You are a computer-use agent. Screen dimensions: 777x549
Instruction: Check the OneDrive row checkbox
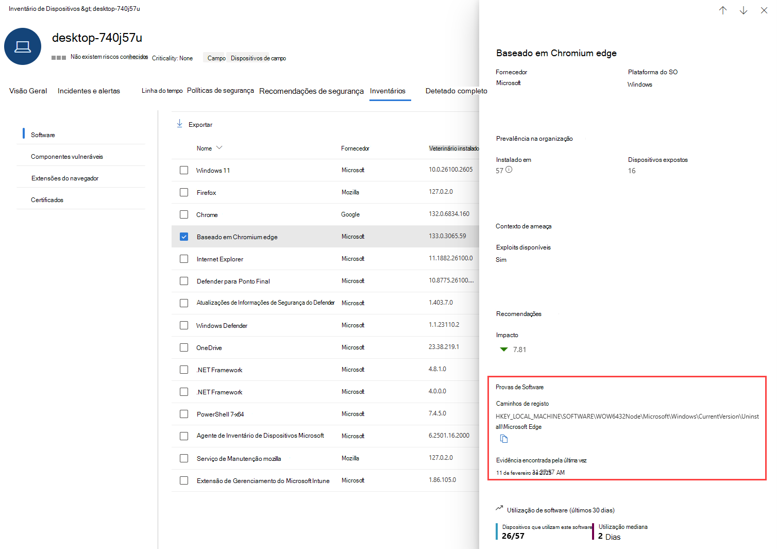(184, 347)
